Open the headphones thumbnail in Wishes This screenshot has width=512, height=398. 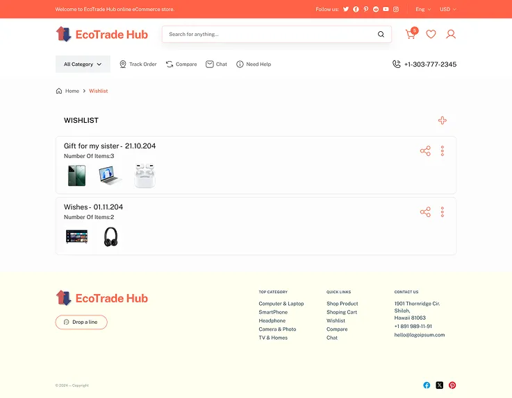pos(110,236)
